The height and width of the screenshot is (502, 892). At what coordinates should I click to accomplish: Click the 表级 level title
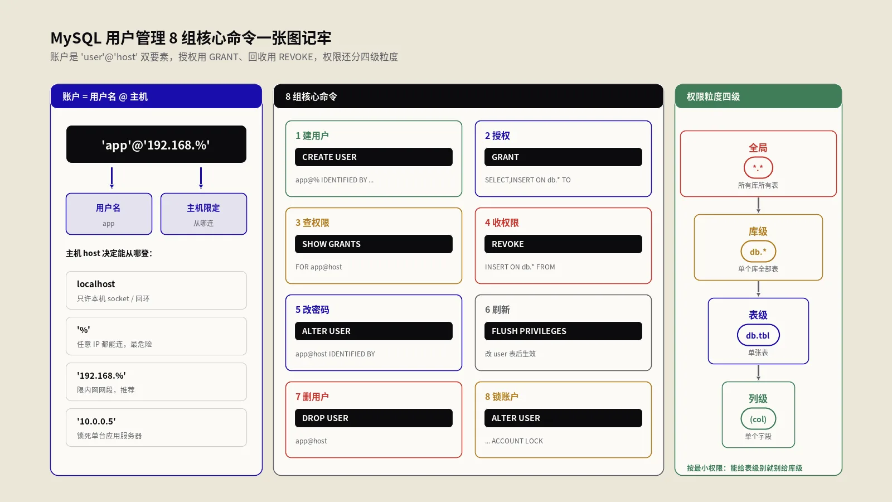click(x=758, y=315)
